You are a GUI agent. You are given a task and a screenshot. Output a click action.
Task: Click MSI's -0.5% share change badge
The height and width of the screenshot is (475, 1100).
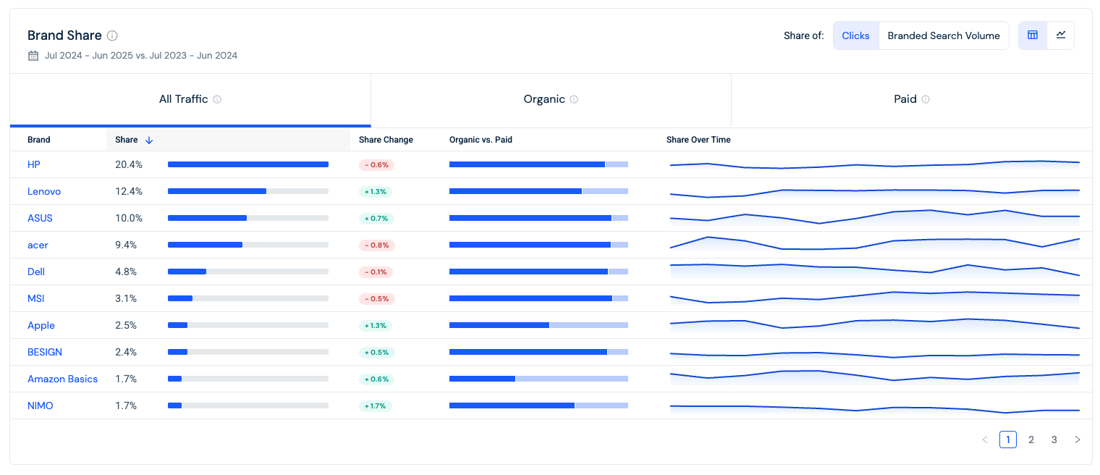pyautogui.click(x=376, y=298)
